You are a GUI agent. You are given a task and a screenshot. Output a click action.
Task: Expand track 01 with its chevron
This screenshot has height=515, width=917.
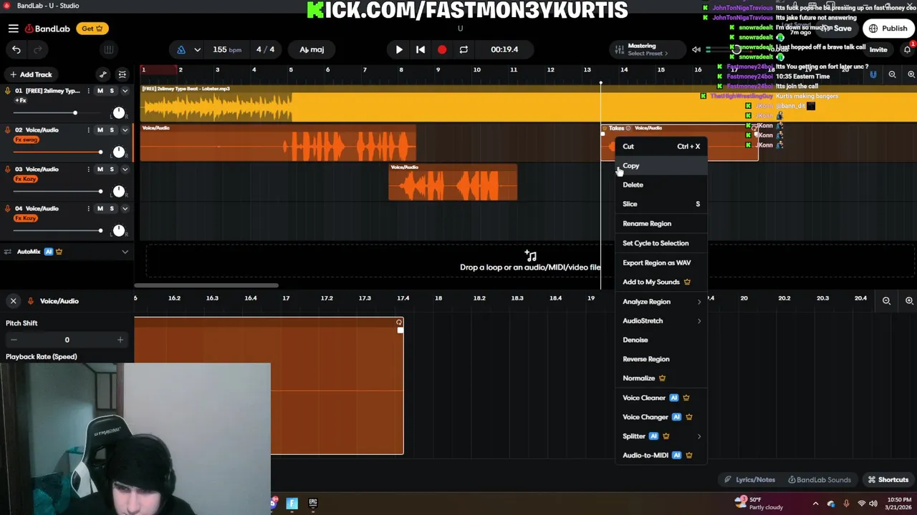(125, 91)
